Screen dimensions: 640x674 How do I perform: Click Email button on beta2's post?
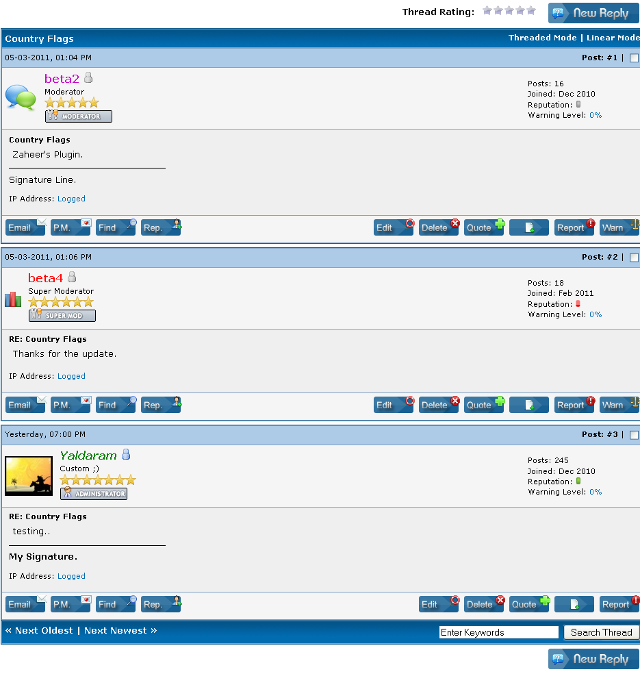[25, 227]
